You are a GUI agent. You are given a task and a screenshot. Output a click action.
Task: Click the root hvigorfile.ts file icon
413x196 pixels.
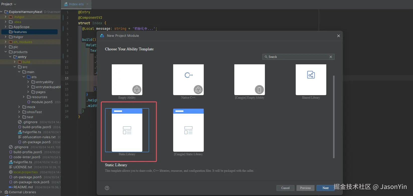pyautogui.click(x=11, y=162)
